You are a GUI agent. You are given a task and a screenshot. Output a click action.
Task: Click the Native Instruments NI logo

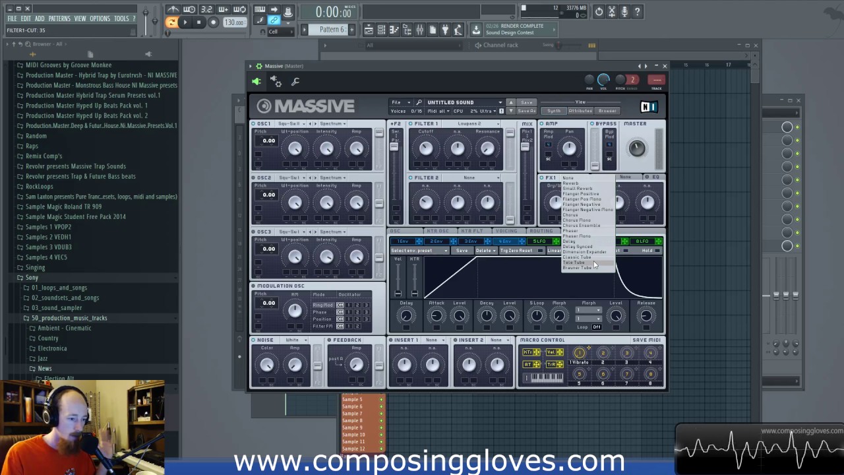(649, 108)
